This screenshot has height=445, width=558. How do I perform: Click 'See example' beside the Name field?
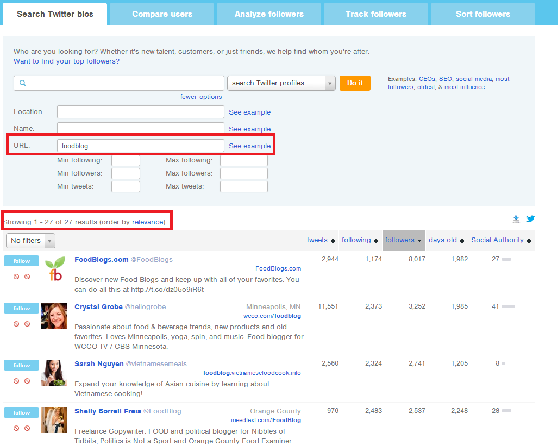click(250, 129)
